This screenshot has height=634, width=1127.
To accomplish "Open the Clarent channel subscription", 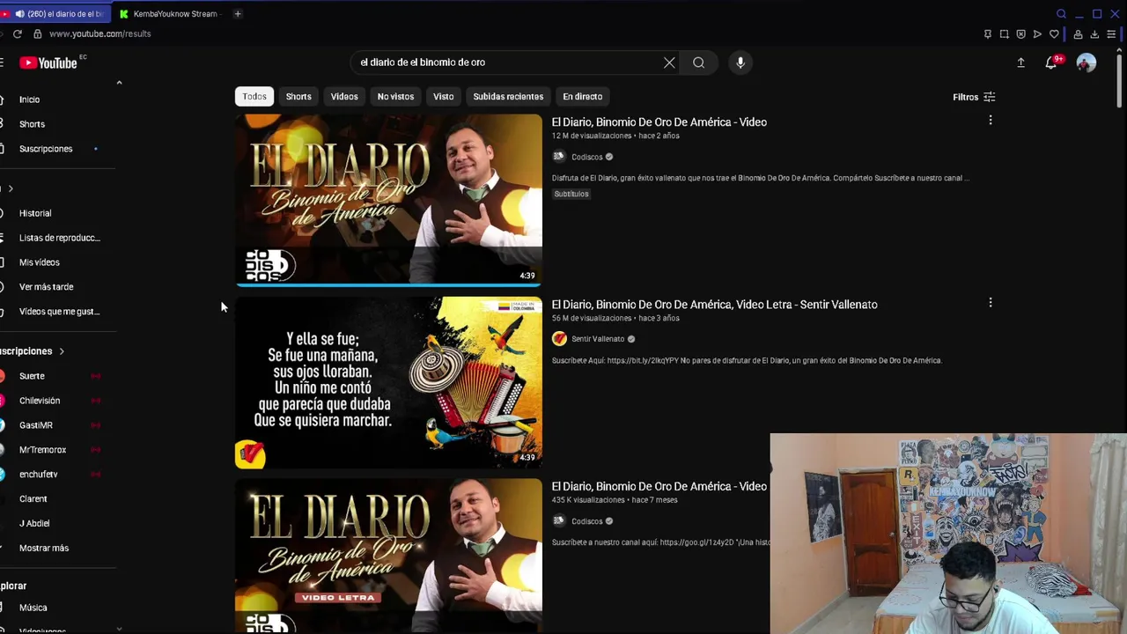I will (33, 499).
